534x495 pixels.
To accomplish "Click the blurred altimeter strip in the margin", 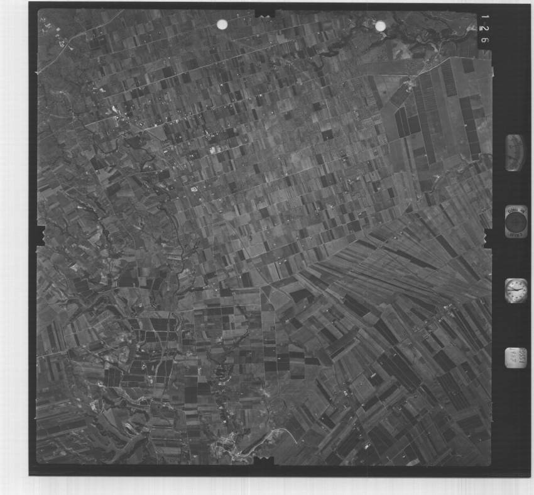I will pos(515,152).
